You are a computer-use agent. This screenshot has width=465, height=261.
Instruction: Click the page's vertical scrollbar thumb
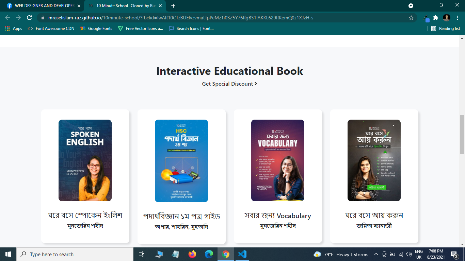click(x=462, y=134)
